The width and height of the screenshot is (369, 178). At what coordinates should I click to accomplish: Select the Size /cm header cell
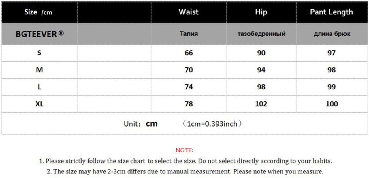38,12
